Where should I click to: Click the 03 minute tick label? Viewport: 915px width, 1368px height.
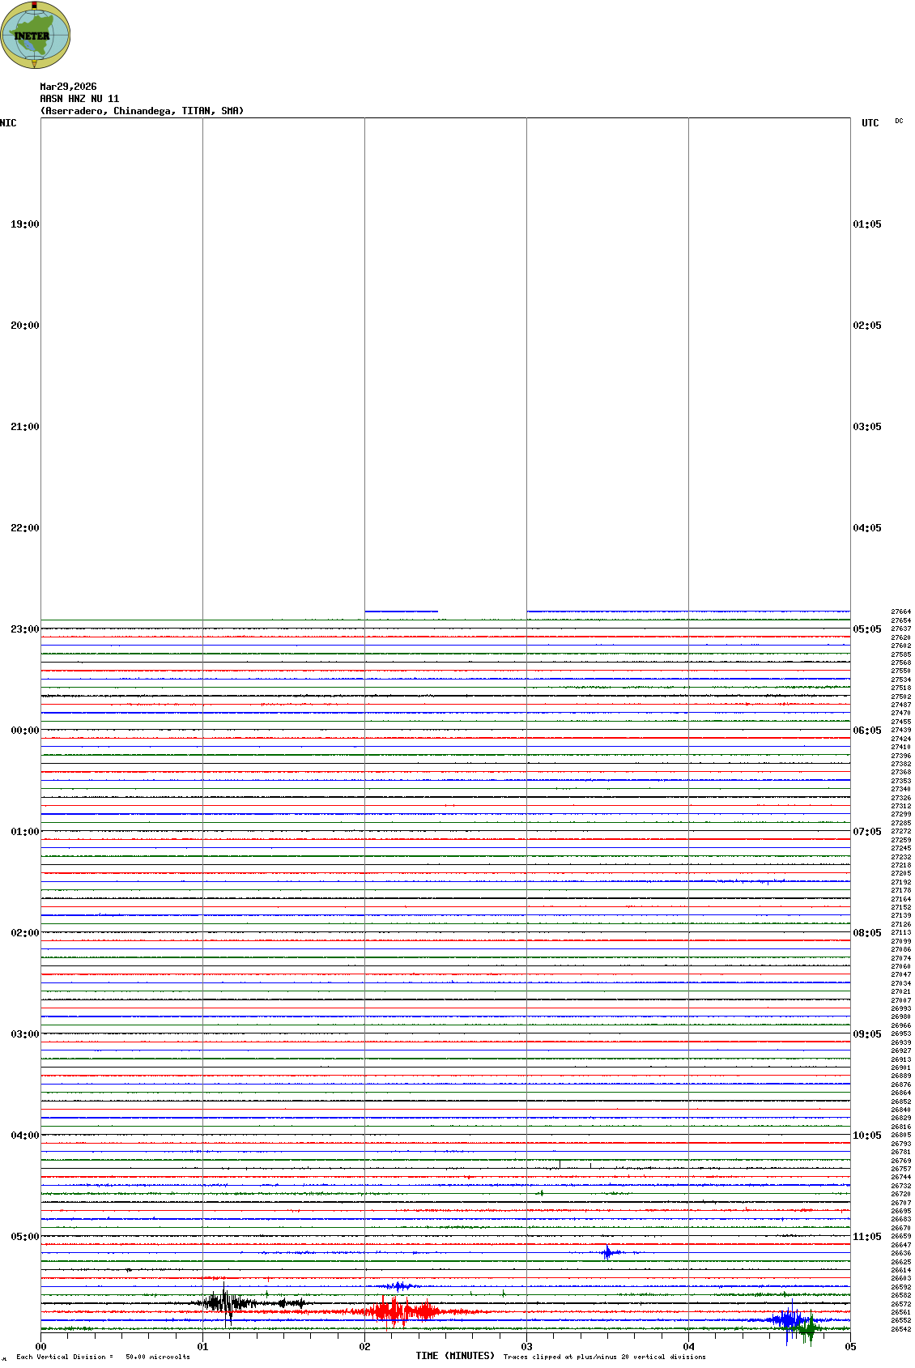(x=526, y=1347)
